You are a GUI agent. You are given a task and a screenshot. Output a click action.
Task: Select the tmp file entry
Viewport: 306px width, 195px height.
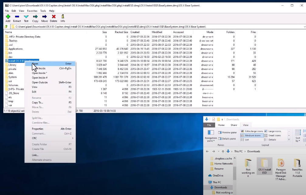(x=11, y=101)
